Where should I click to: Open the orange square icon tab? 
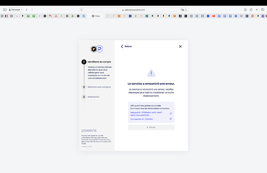point(119,16)
